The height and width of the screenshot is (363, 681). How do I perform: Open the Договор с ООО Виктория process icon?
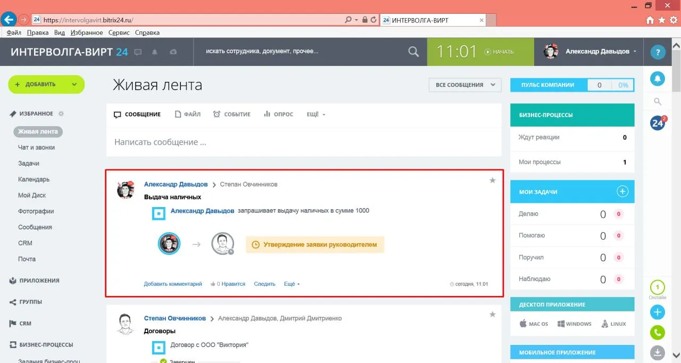(158, 348)
